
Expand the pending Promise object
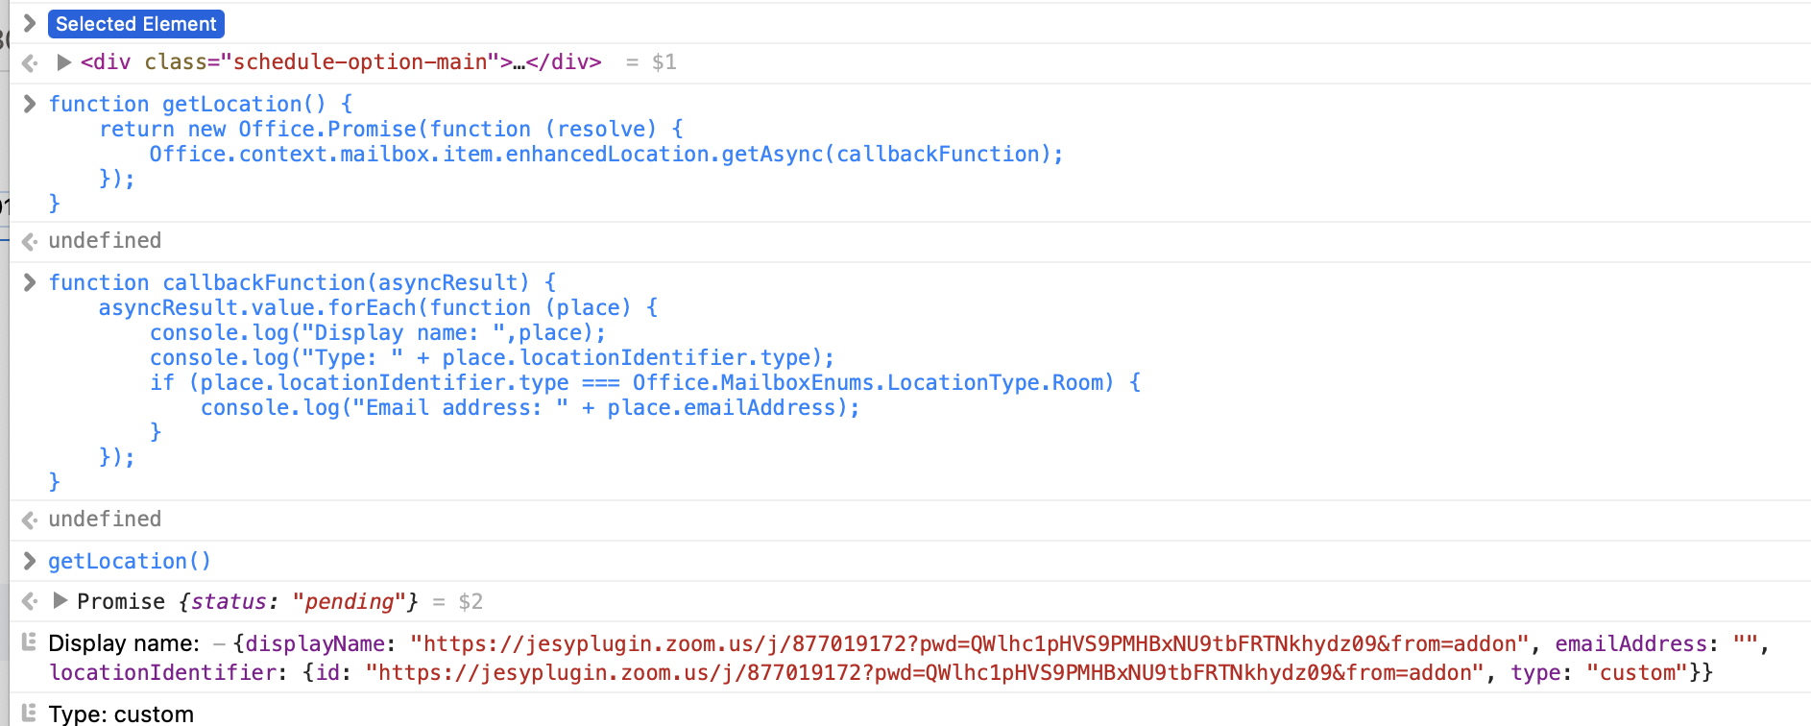(x=62, y=601)
